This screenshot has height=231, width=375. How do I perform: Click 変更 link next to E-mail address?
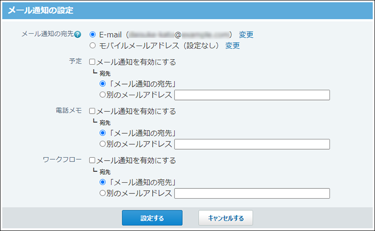(x=246, y=35)
